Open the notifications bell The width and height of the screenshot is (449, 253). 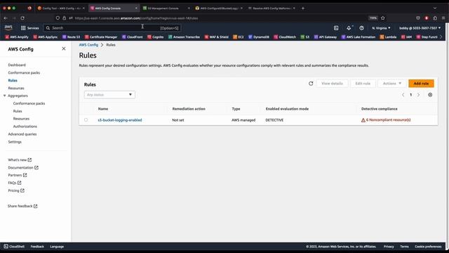349,28
